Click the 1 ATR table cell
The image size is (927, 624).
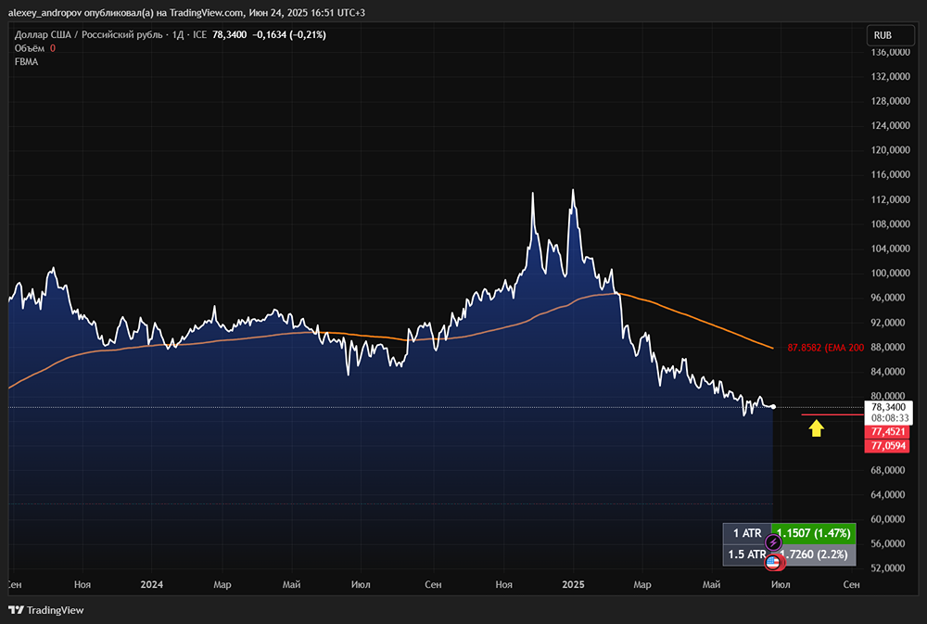tap(747, 533)
